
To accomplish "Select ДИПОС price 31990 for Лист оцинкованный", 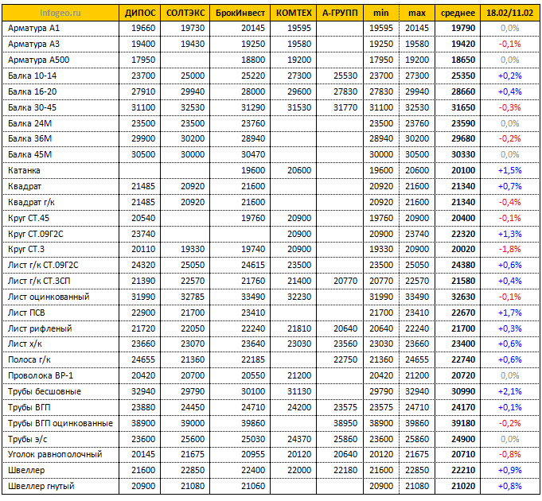I will point(143,297).
